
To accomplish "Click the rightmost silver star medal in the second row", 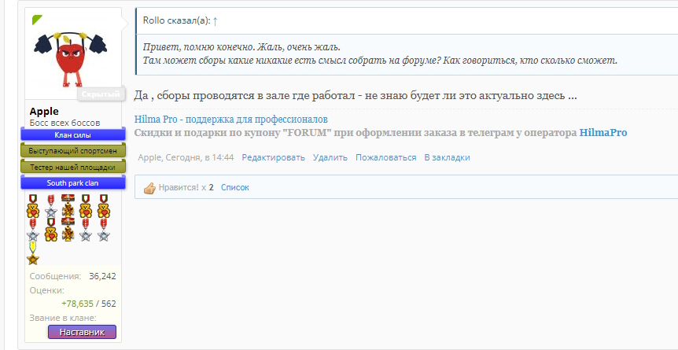I will pos(103,230).
